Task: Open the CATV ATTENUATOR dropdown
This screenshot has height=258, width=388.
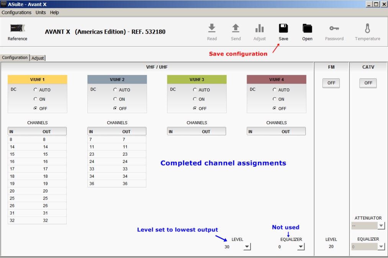Action: tap(381, 226)
